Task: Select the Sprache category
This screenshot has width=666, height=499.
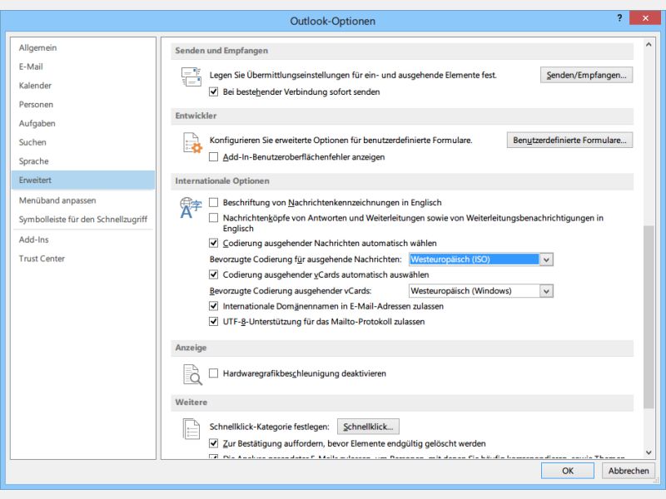Action: coord(83,161)
